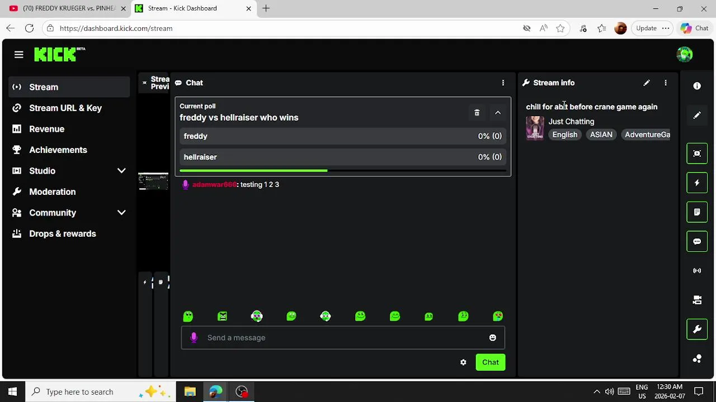Open the volume control in system tray
716x402 pixels.
pos(609,391)
